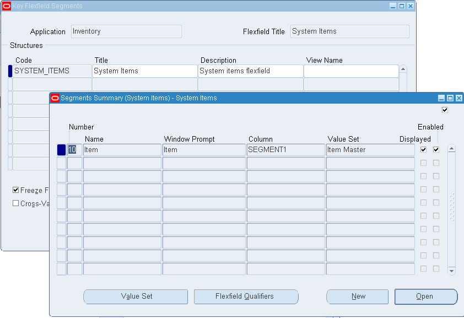This screenshot has width=464, height=318.
Task: Toggle Enabled checkbox for Item segment
Action: coord(436,150)
